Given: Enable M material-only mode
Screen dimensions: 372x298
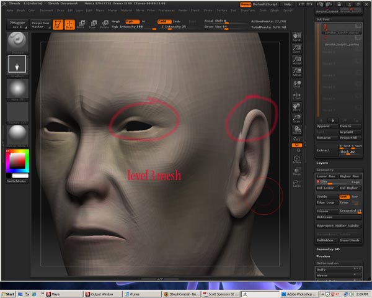Looking at the screenshot, I should 143,21.
